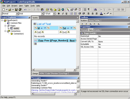The height and width of the screenshot is (99, 130).
Task: Open the Edit menu
Action: tap(8, 6)
